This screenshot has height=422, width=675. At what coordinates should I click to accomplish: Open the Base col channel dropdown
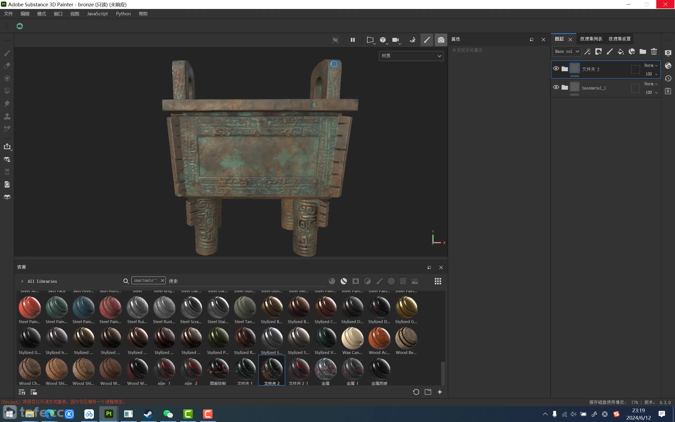567,51
